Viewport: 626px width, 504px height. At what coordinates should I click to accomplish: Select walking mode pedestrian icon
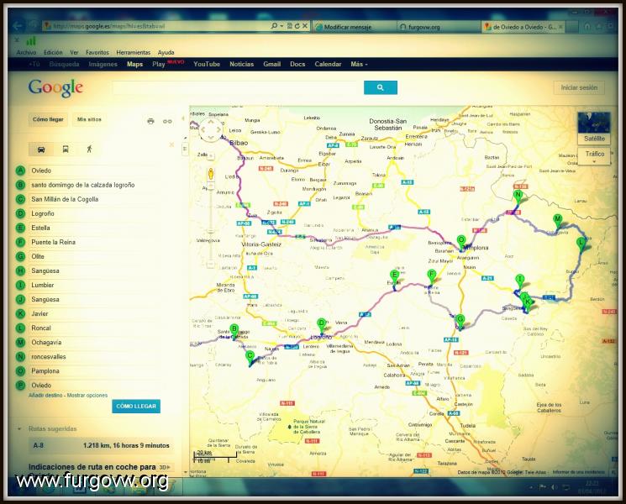coord(89,150)
